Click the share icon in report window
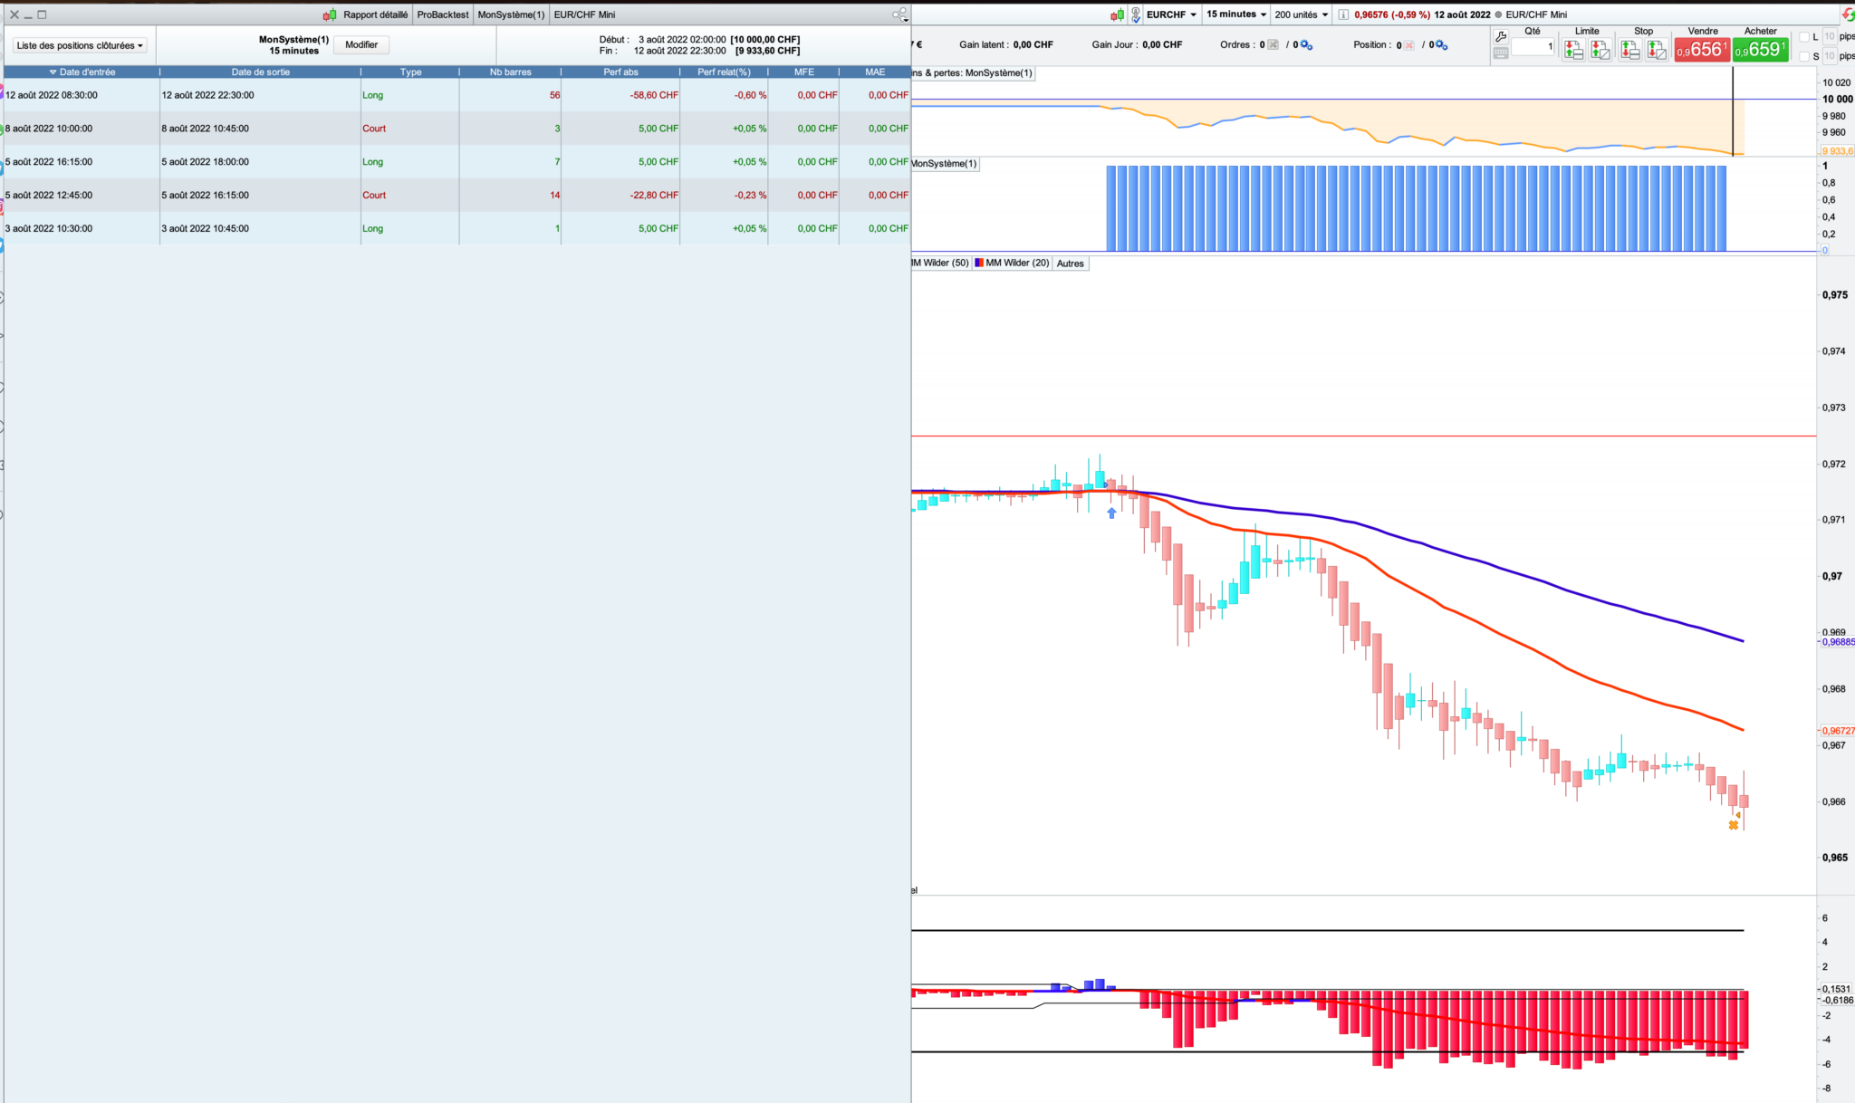 [x=899, y=14]
